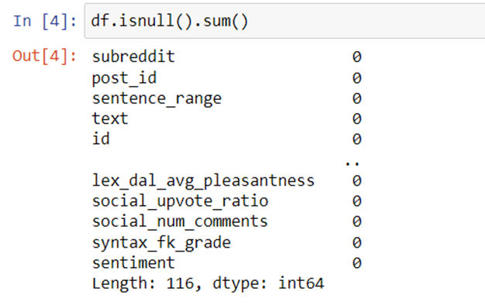Select the In [4] prompt label
Image resolution: width=485 pixels, height=305 pixels.
pyautogui.click(x=45, y=22)
